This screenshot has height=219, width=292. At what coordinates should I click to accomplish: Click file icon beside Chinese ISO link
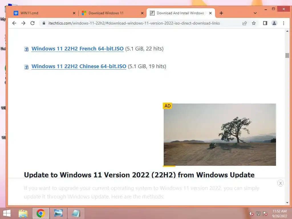[27, 67]
